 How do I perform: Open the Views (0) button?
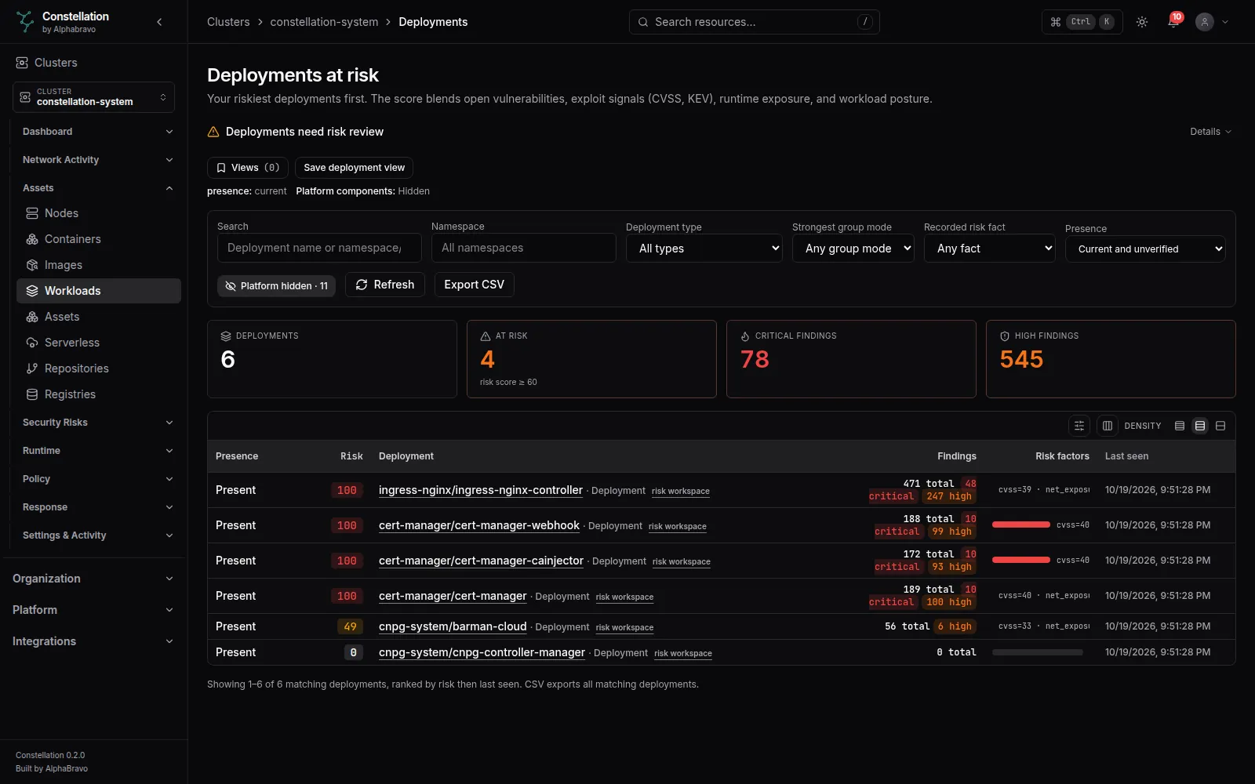tap(248, 168)
